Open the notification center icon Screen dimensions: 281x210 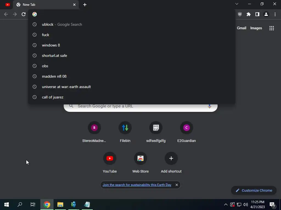(272, 205)
